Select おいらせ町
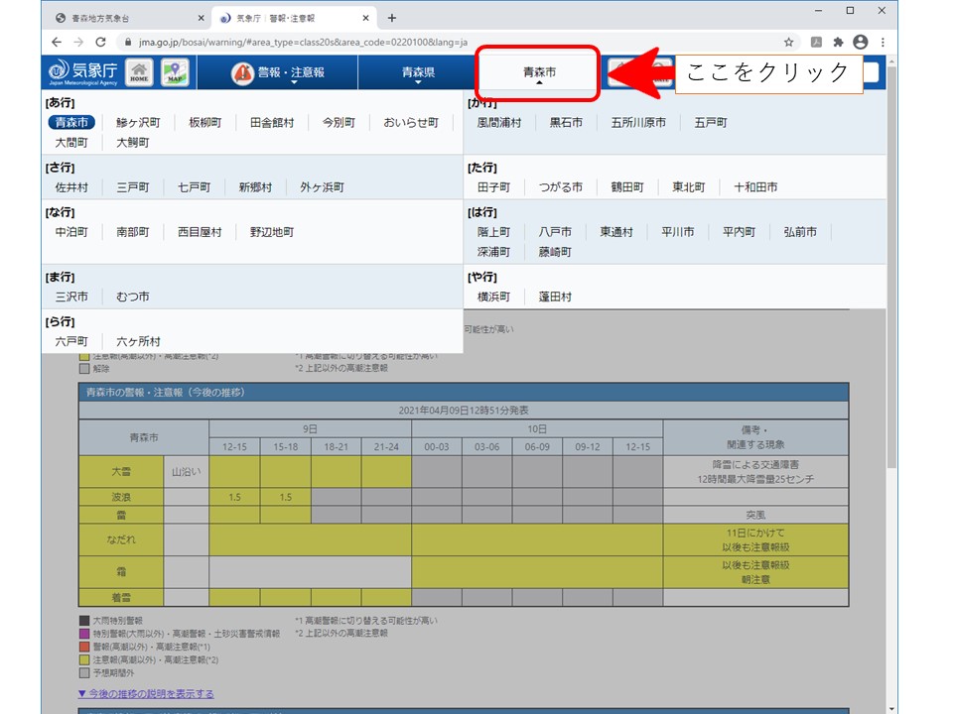953x714 pixels. coord(411,122)
